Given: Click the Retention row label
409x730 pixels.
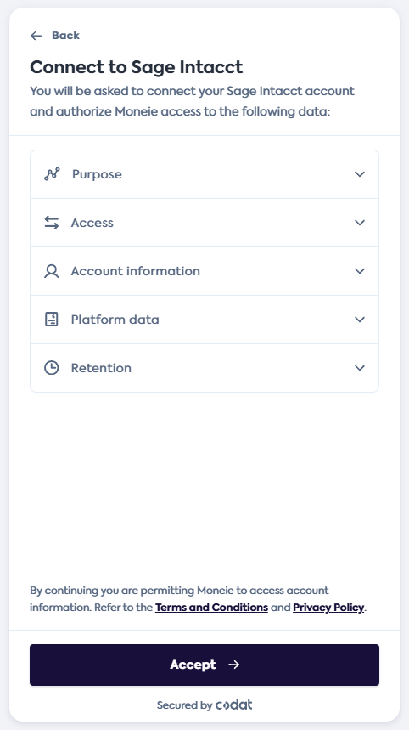Looking at the screenshot, I should pyautogui.click(x=101, y=368).
